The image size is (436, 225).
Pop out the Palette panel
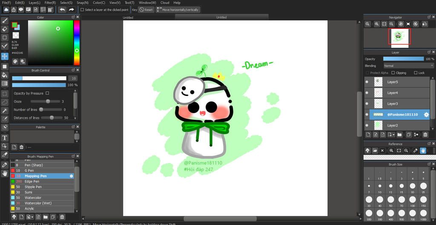click(73, 127)
